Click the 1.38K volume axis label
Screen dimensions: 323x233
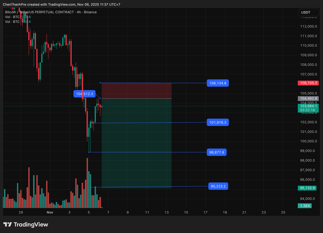click(305, 206)
